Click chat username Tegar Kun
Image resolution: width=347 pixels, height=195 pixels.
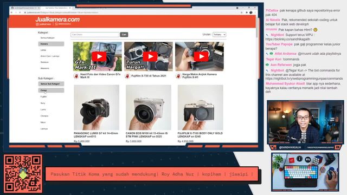coord(273,59)
